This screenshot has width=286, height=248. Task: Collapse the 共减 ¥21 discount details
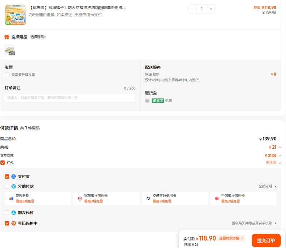click(x=280, y=147)
